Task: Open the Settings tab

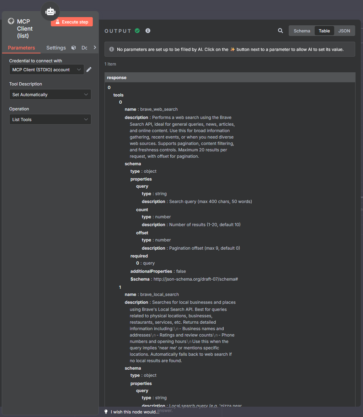Action: (x=56, y=48)
